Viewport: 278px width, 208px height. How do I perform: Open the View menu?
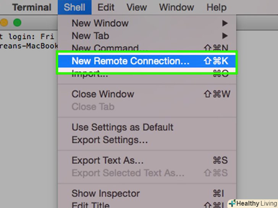pos(137,7)
